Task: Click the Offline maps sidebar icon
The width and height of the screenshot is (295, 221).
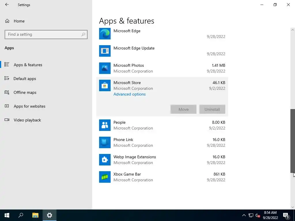Action: [7, 92]
